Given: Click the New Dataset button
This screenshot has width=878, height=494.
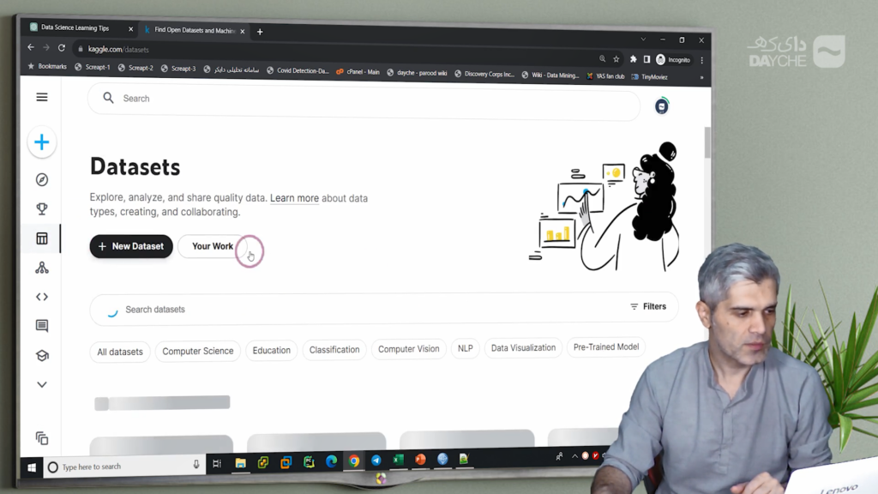Looking at the screenshot, I should (x=131, y=246).
